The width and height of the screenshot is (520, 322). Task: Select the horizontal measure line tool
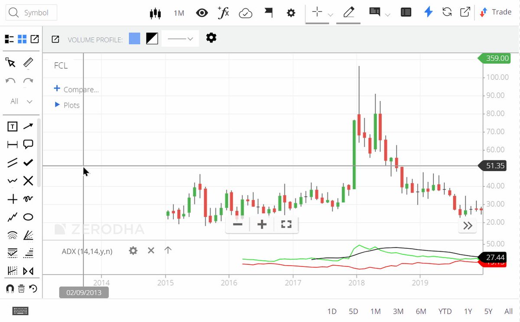[13, 145]
